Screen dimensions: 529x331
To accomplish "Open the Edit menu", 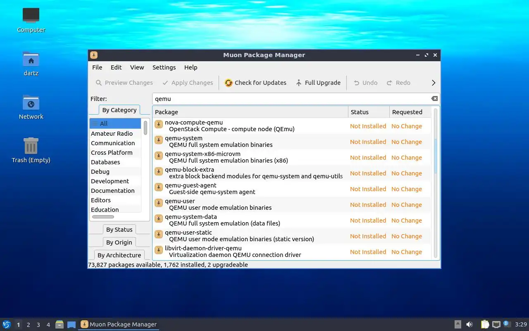I will 116,67.
